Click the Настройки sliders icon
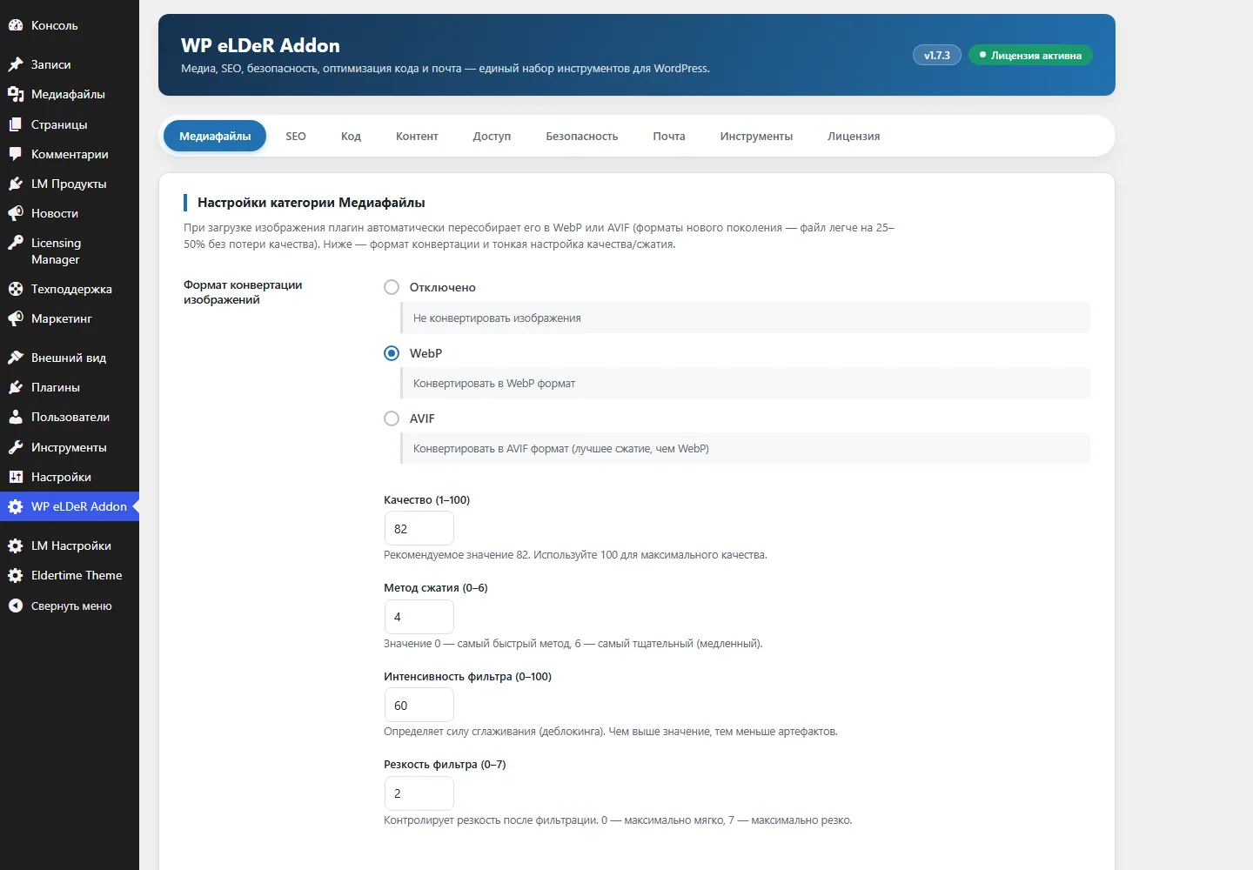Viewport: 1253px width, 870px height. tap(16, 477)
